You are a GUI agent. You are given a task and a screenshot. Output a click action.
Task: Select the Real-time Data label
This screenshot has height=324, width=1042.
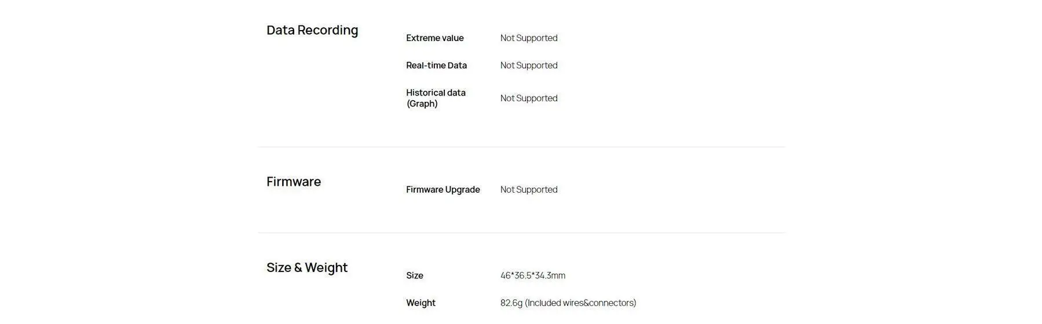click(436, 65)
